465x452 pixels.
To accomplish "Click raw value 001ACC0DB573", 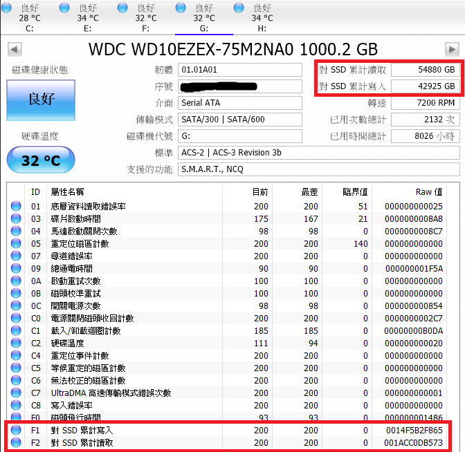I will click(413, 442).
